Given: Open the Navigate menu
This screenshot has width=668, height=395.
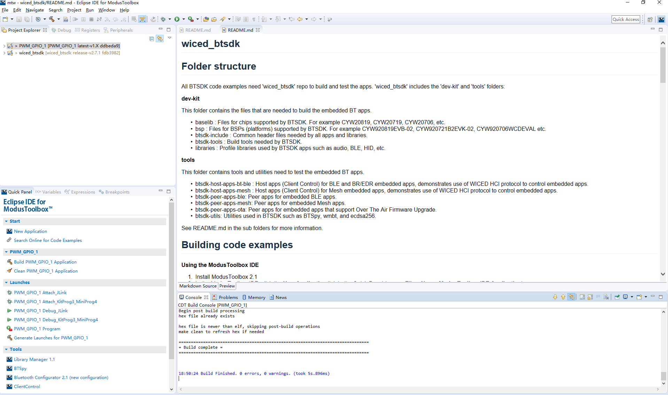Looking at the screenshot, I should click(x=34, y=10).
